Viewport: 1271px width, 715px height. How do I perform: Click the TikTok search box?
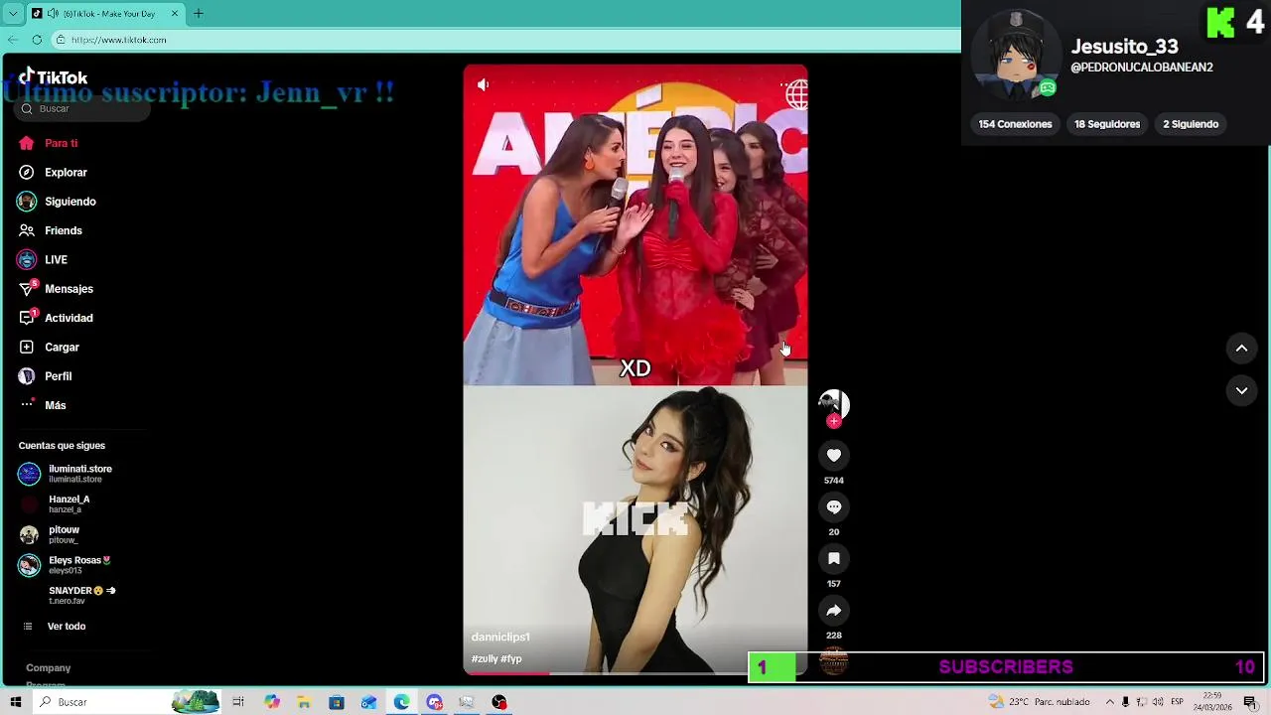point(83,109)
